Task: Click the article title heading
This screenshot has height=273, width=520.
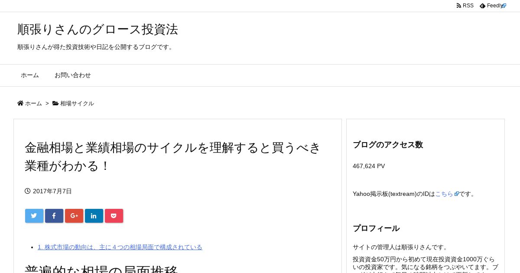Action: (x=173, y=156)
